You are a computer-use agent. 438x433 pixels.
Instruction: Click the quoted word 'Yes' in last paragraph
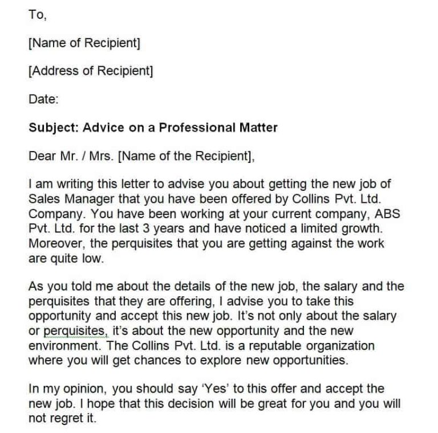click(x=215, y=389)
